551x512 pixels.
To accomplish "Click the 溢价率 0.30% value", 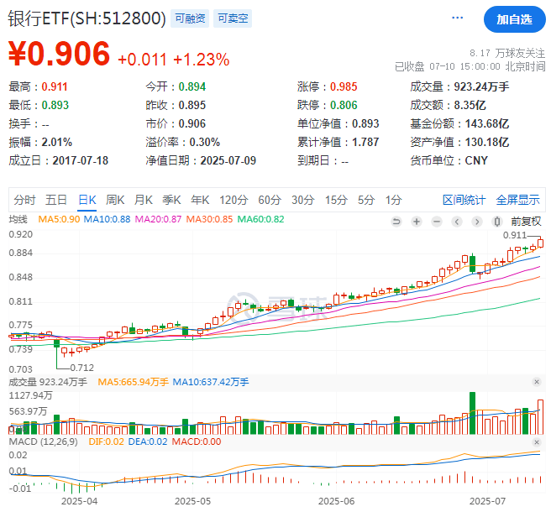I will [204, 142].
